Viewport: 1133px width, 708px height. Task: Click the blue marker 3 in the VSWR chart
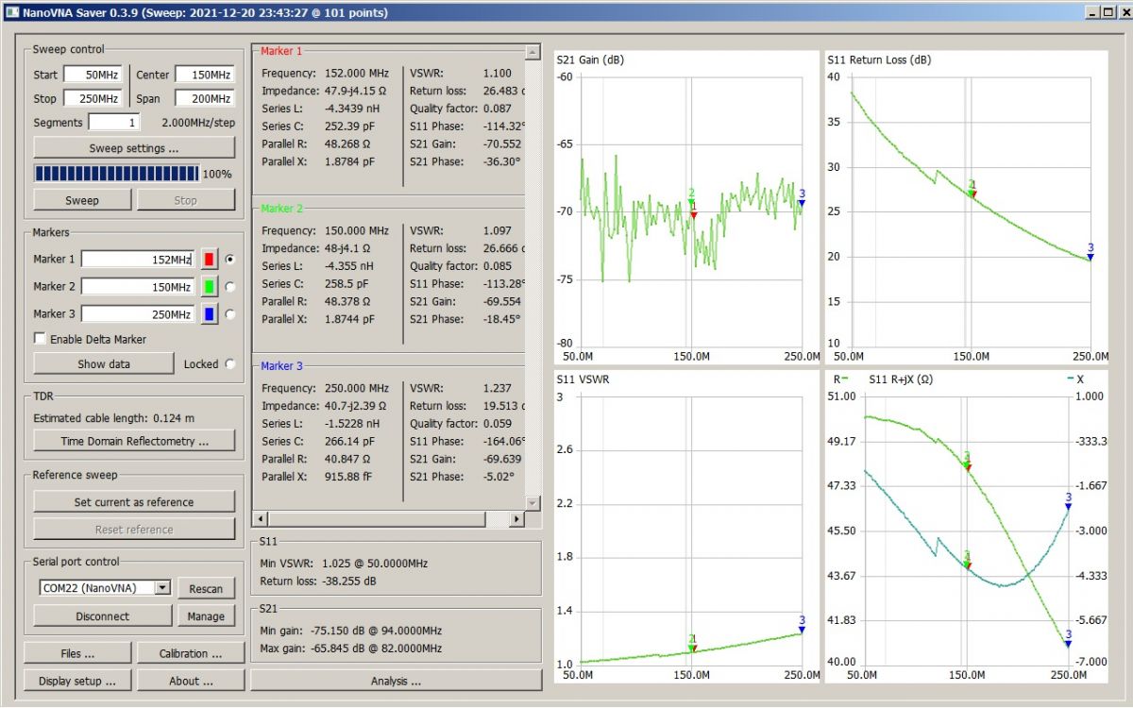click(802, 630)
